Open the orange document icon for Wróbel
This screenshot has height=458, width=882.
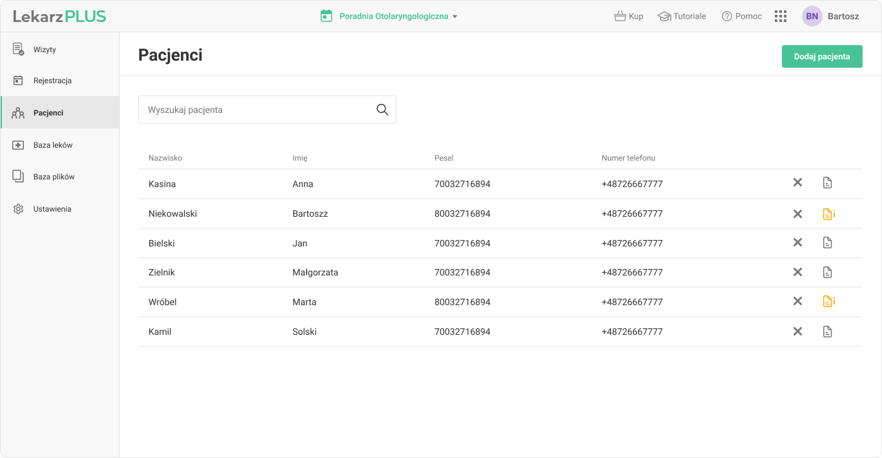pyautogui.click(x=828, y=301)
